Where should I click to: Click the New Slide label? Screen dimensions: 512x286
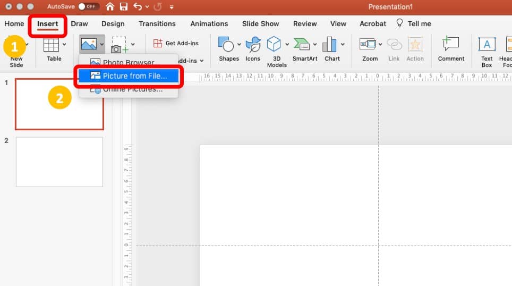coord(16,62)
